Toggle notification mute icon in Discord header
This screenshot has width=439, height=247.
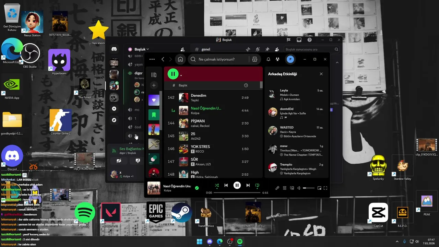[x=258, y=49]
